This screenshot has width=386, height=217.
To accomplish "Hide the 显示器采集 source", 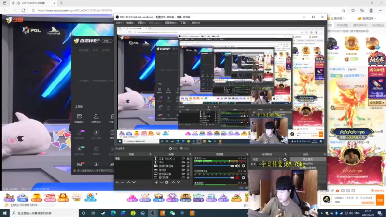I will pos(183,174).
